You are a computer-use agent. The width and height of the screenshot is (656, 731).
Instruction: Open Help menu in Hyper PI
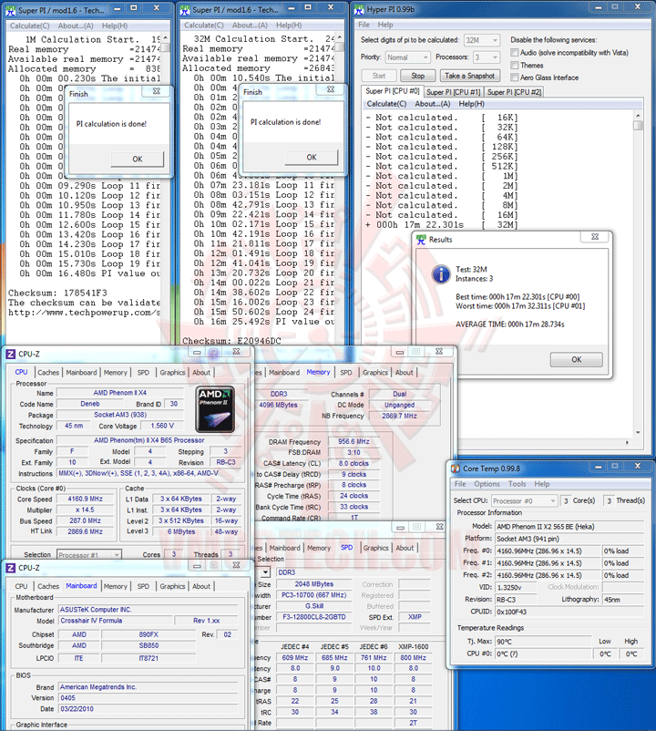[385, 25]
